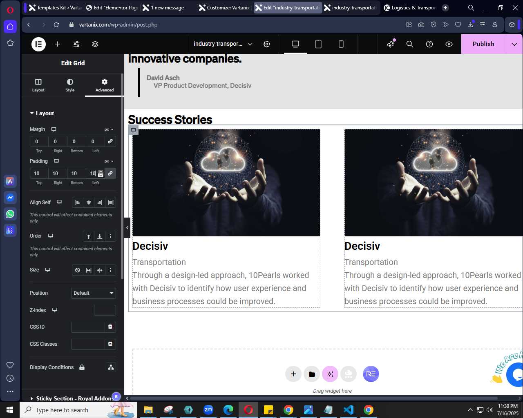523x418 pixels.
Task: Switch to the Style tab
Action: (x=70, y=85)
